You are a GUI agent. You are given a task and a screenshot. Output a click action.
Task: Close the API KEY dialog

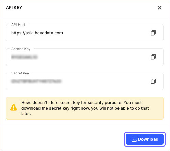[x=159, y=8]
